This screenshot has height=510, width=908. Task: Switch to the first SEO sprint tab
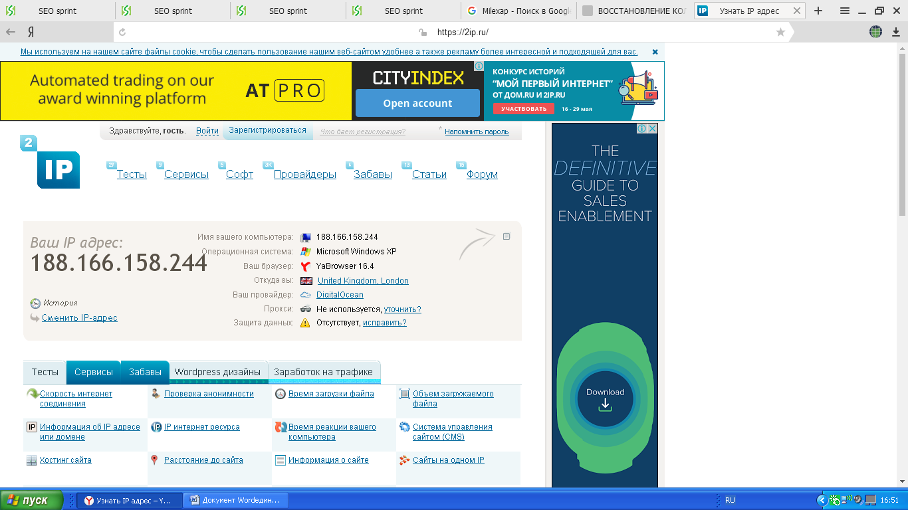click(x=58, y=11)
